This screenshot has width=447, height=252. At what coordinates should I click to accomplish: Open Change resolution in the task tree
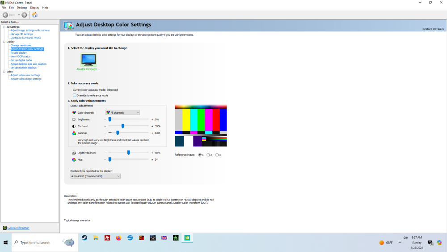[21, 45]
